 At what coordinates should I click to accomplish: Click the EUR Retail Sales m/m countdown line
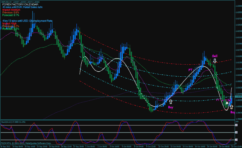(x=23, y=7)
